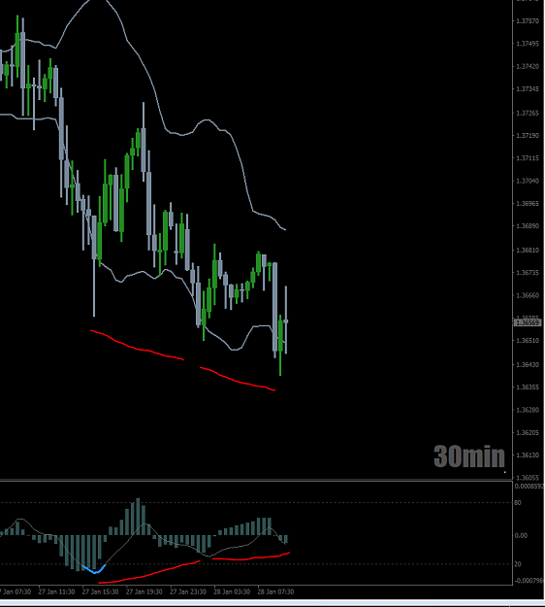This screenshot has height=607, width=545.
Task: Click indicator scale level 80
Action: (518, 502)
